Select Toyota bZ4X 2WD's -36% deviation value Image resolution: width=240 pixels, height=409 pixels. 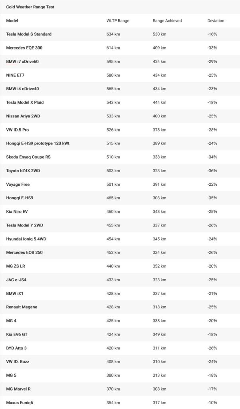pyautogui.click(x=212, y=171)
